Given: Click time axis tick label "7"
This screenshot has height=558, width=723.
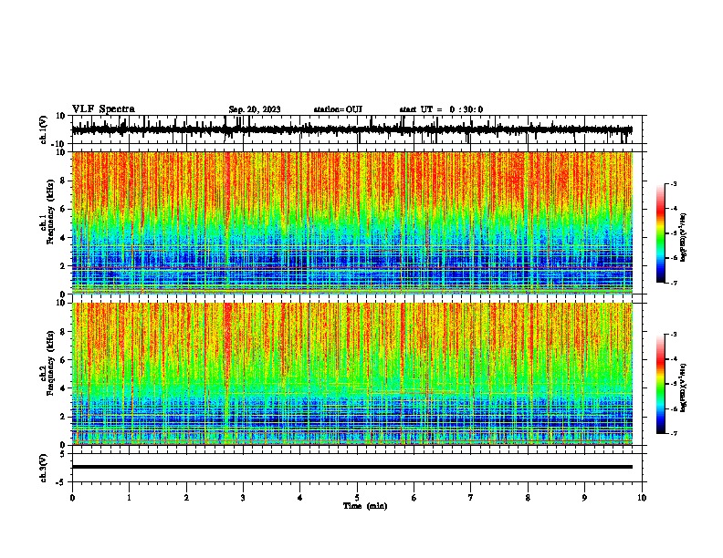Looking at the screenshot, I should 471,498.
